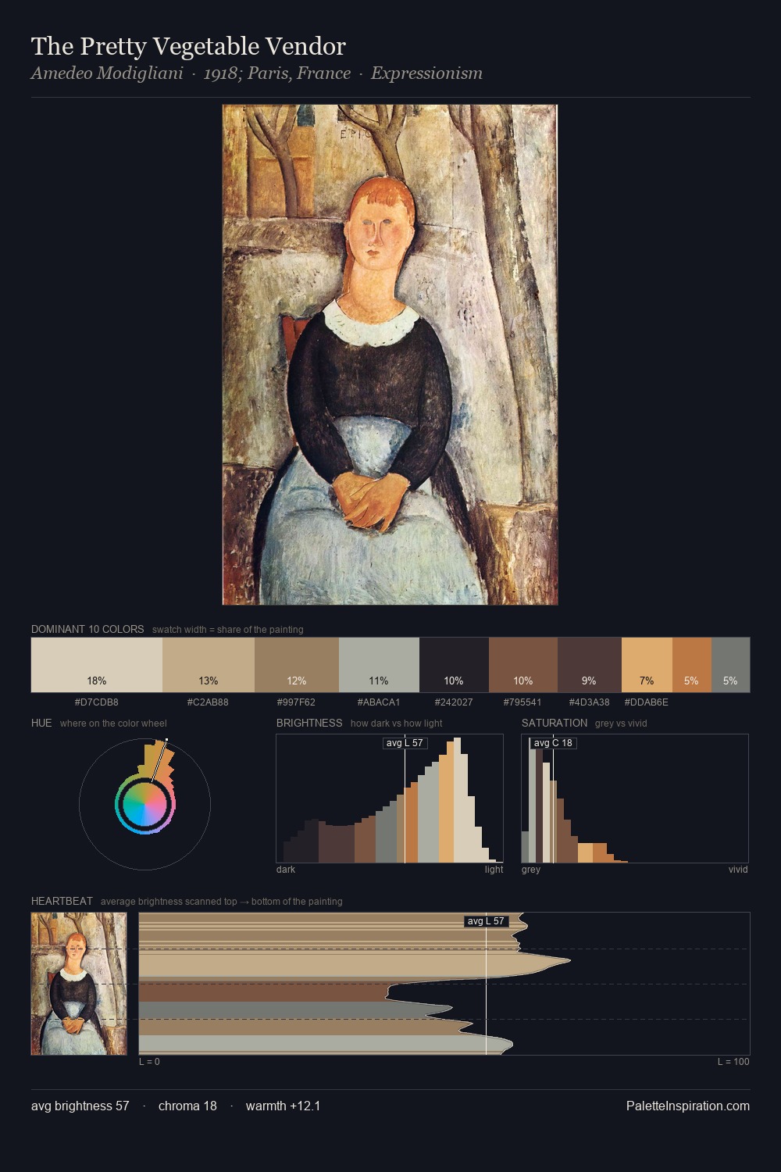The height and width of the screenshot is (1172, 781).
Task: Click the hex code #D7CDB8 label
Action: (x=97, y=702)
